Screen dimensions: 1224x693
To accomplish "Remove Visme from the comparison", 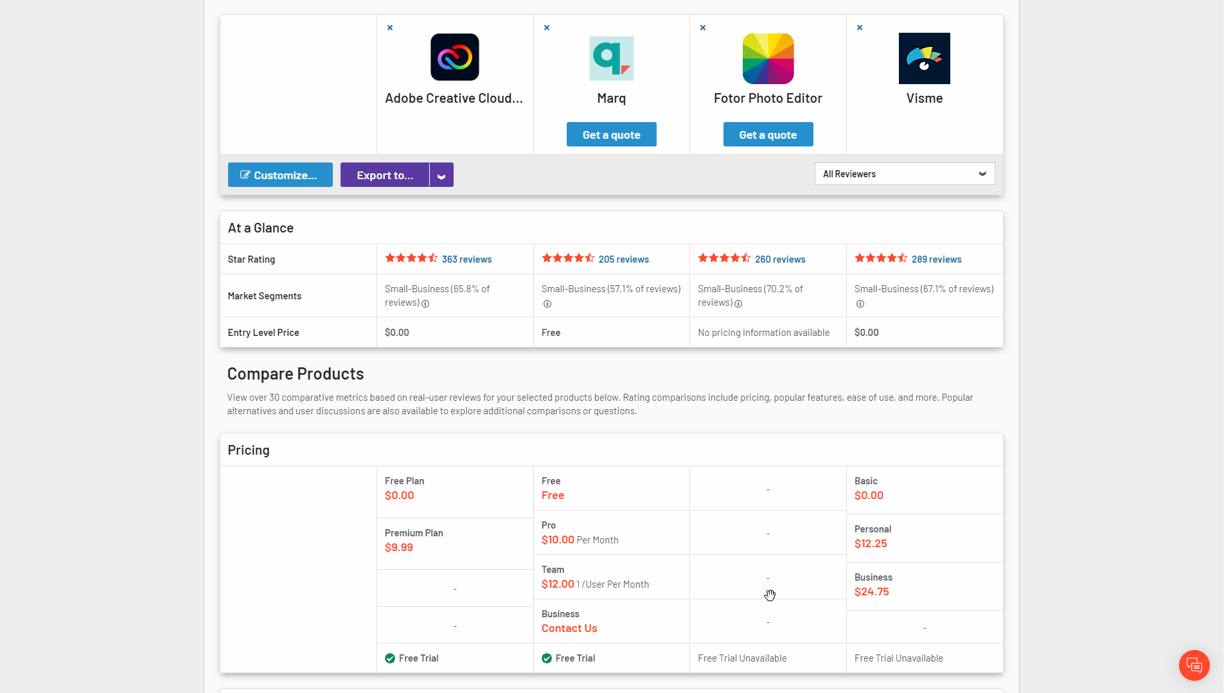I will point(860,28).
